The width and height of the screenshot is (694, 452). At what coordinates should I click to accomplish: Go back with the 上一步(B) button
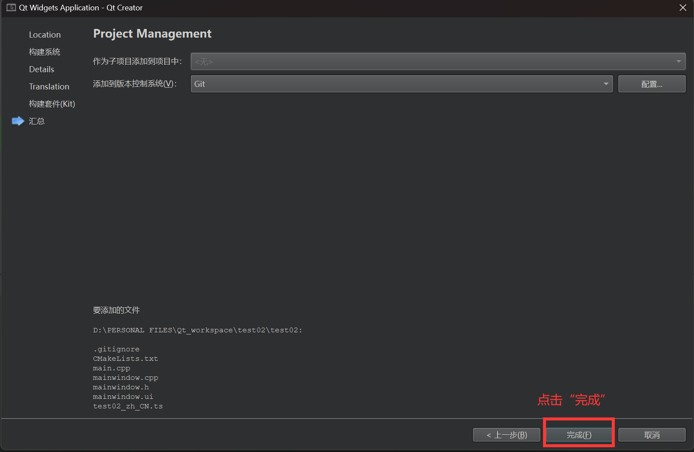coord(506,435)
